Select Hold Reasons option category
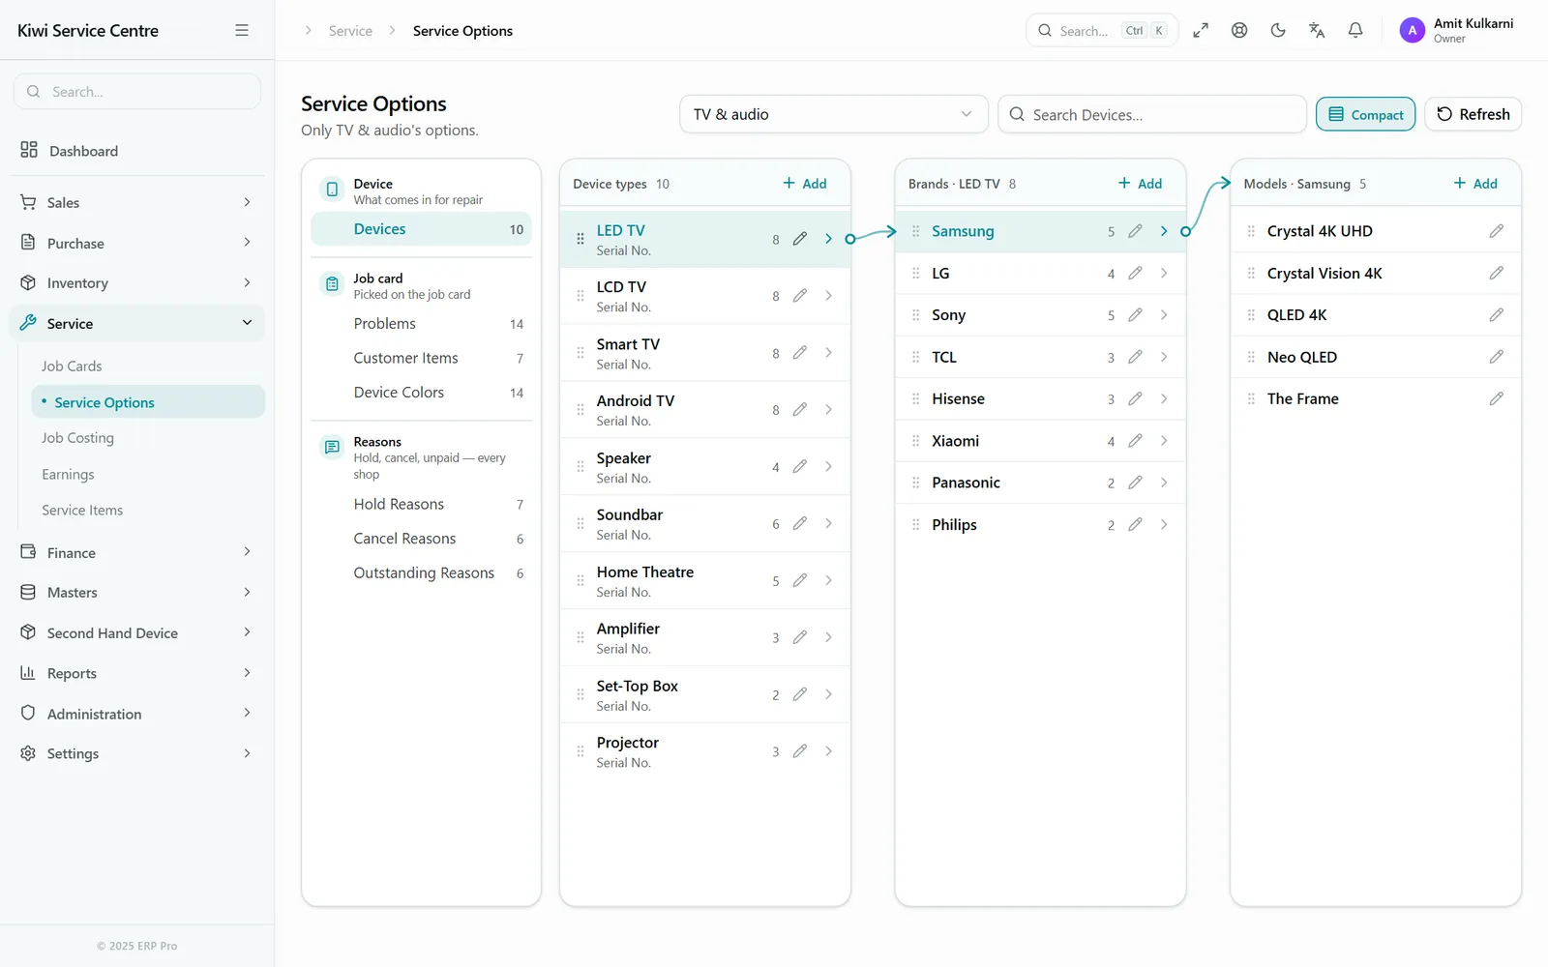1548x967 pixels. pos(422,505)
